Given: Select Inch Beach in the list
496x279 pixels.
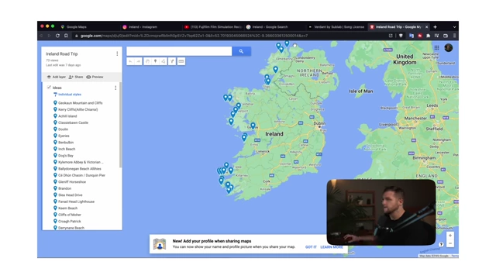Looking at the screenshot, I should click(x=67, y=149).
